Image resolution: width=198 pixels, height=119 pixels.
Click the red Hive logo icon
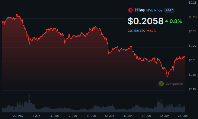130,10
